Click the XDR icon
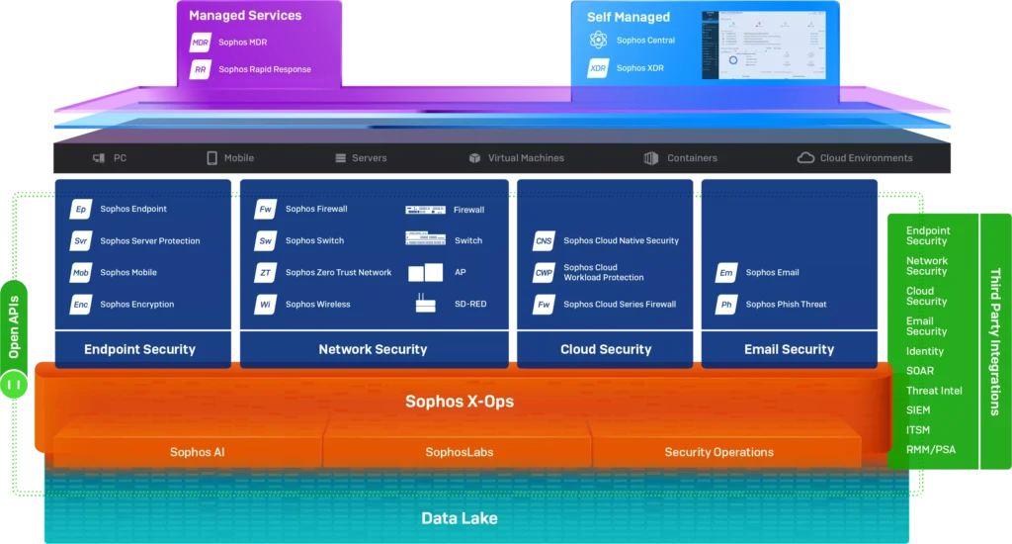The height and width of the screenshot is (544, 1012). 598,68
